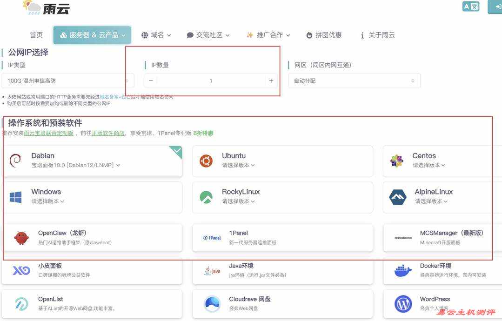This screenshot has height=321, width=502.
Task: Open the language translate icon
Action: point(471,7)
